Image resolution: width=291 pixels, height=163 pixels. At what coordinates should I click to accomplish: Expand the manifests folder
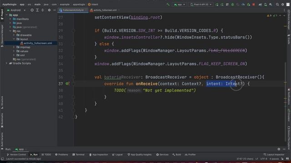10,19
